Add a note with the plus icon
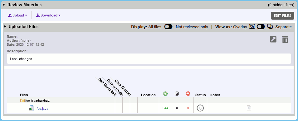 [x=249, y=108]
